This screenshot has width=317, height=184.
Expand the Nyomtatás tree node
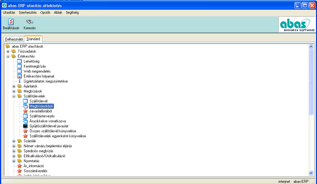tap(14, 161)
